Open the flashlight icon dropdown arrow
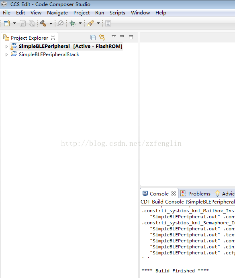 [98, 23]
